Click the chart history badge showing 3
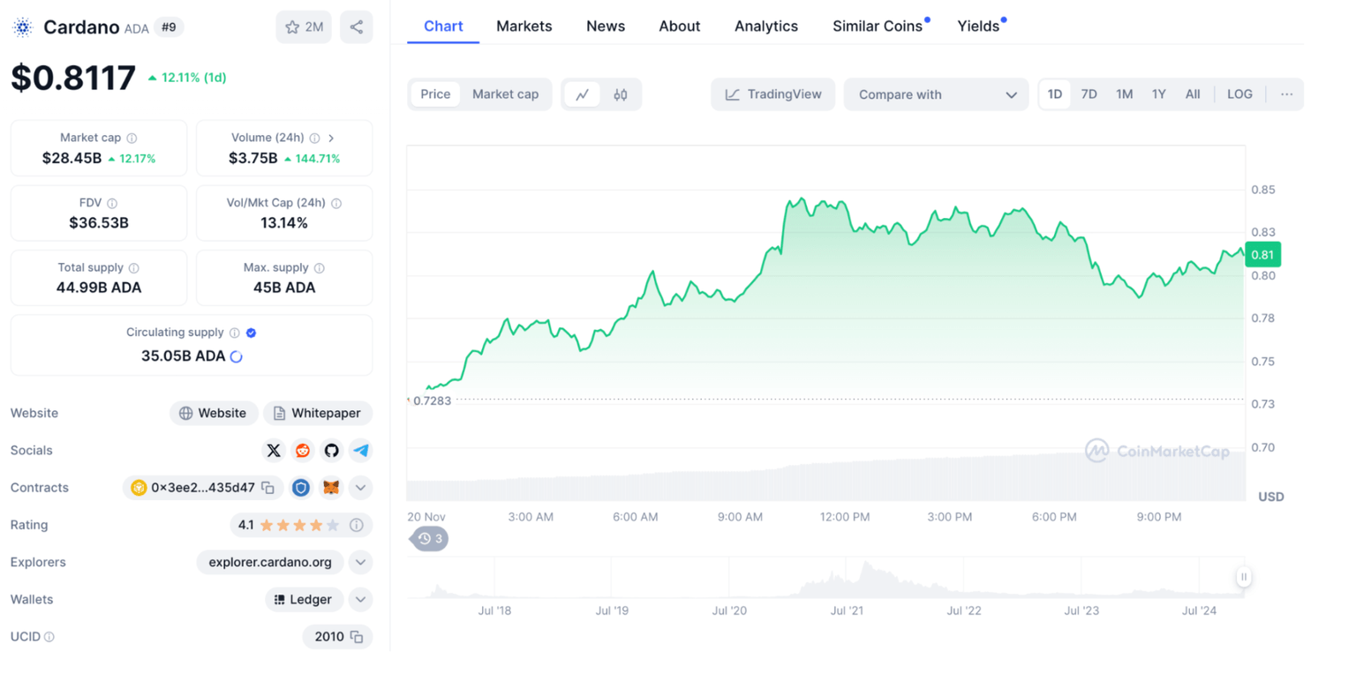 pos(429,538)
